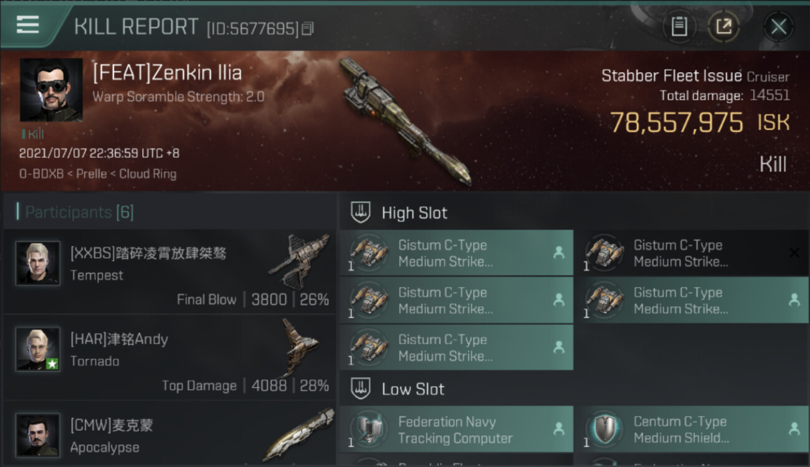Copy the kill report ID
Viewport: 810px width, 467px height.
(x=307, y=29)
